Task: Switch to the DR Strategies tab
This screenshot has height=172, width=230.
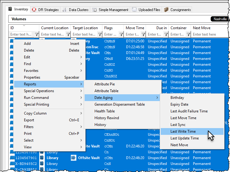Action: coord(45,10)
